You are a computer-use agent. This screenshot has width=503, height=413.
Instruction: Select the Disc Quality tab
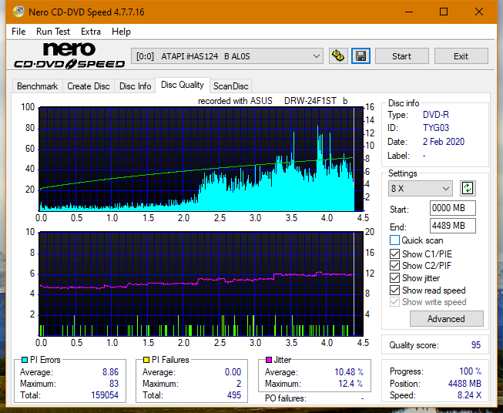[183, 85]
